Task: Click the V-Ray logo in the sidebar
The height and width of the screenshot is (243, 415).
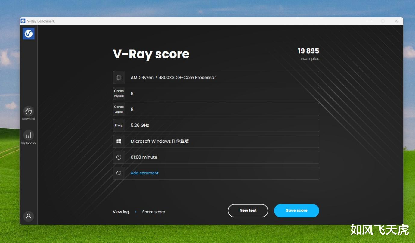Action: coord(29,34)
